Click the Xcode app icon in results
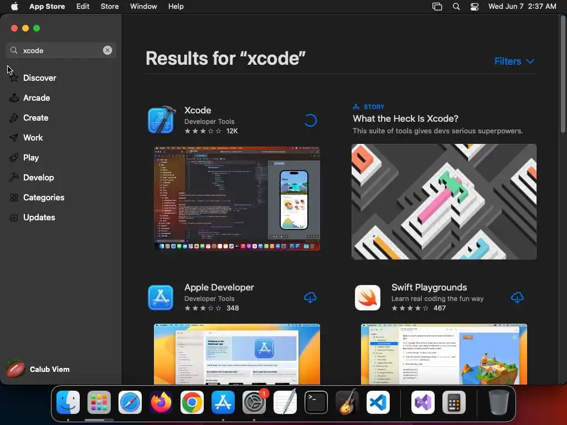Image resolution: width=567 pixels, height=425 pixels. coord(161,120)
